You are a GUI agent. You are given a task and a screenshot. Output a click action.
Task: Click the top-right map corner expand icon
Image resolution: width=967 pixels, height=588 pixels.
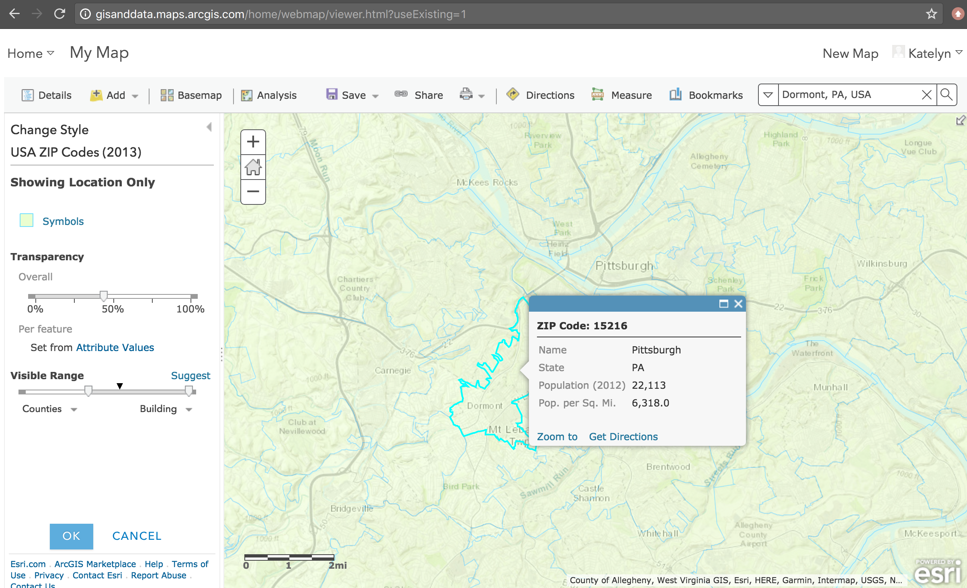[961, 120]
